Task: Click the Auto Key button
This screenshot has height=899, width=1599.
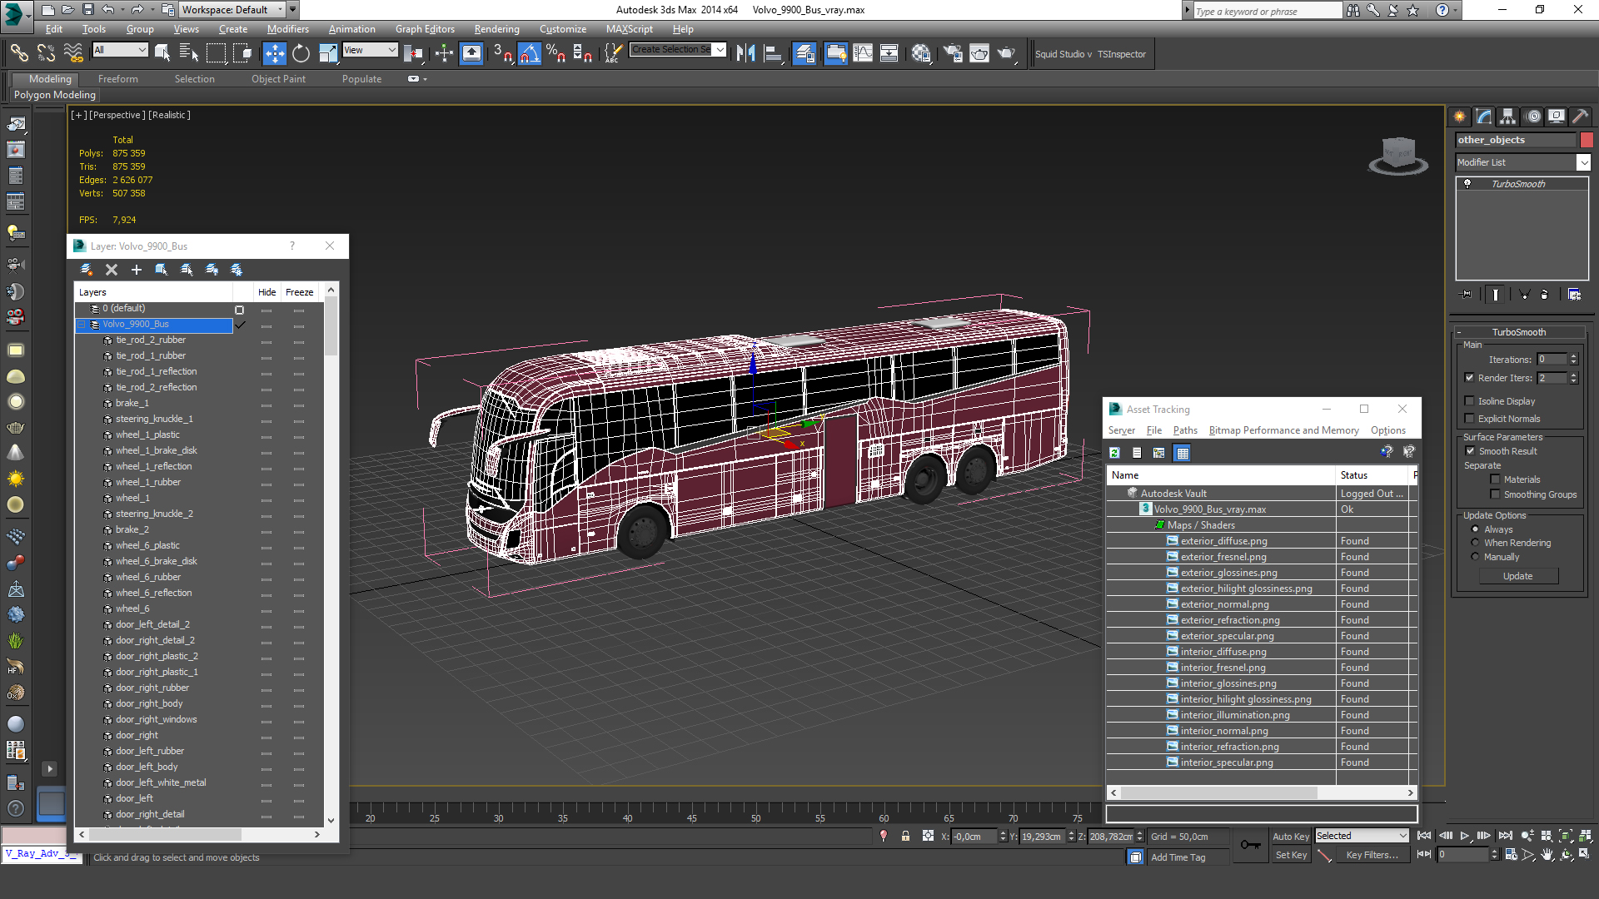Action: pyautogui.click(x=1290, y=837)
